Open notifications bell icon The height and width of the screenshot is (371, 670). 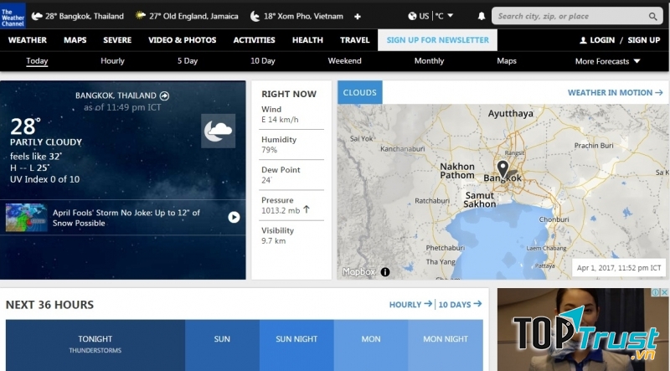coord(481,16)
